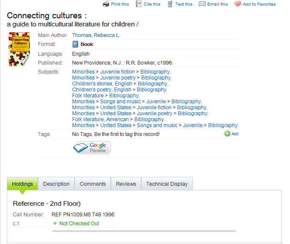Click the green plus Add tag icon

[x=227, y=133]
